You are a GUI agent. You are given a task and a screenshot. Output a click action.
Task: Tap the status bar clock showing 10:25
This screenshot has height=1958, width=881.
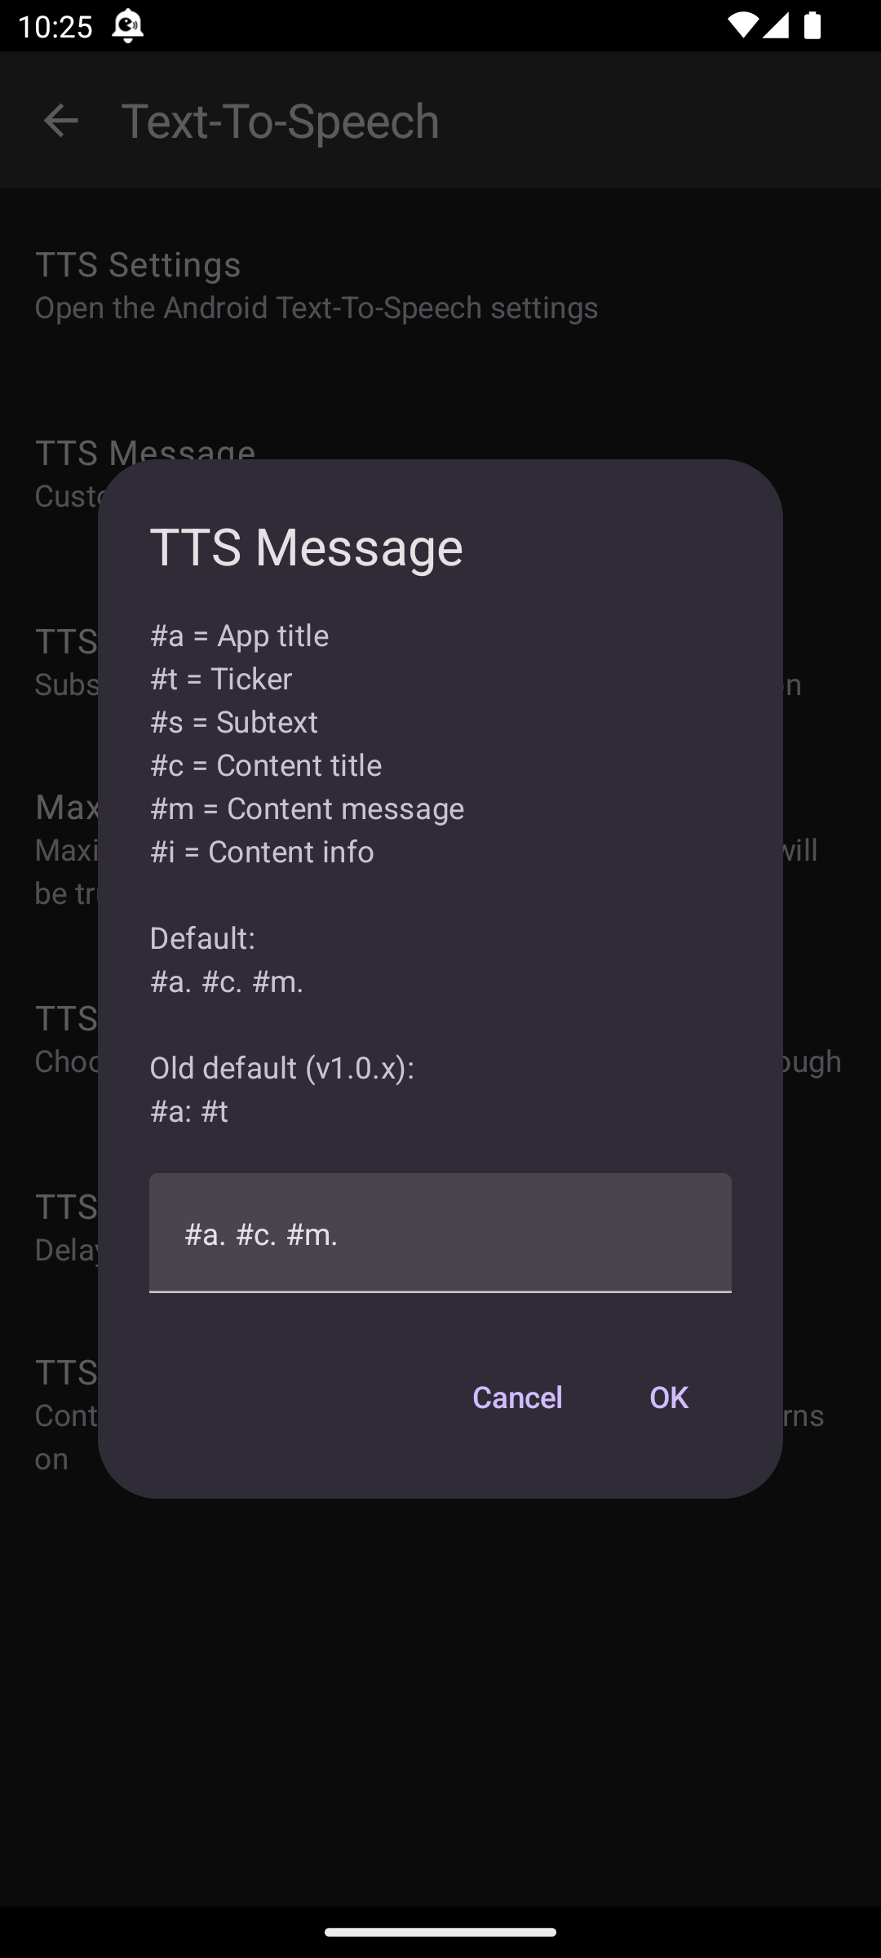tap(55, 26)
